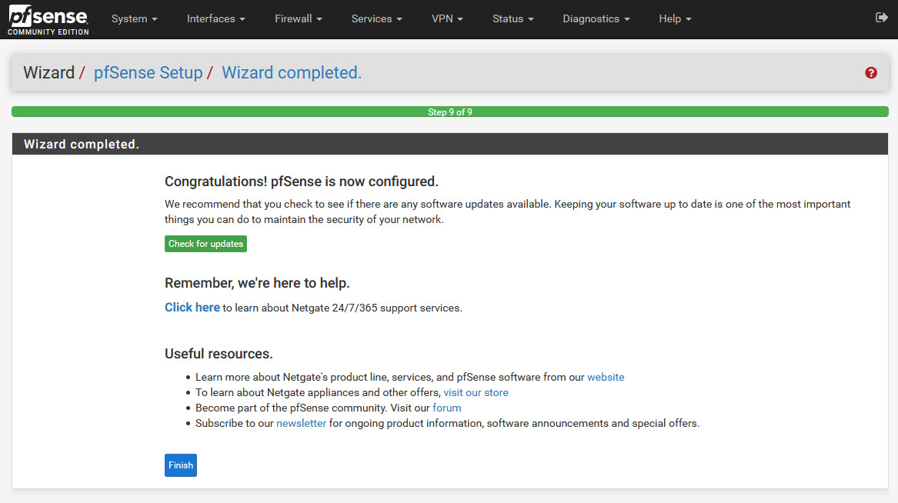Click the Useful resources heading
The image size is (898, 503).
[x=219, y=354]
